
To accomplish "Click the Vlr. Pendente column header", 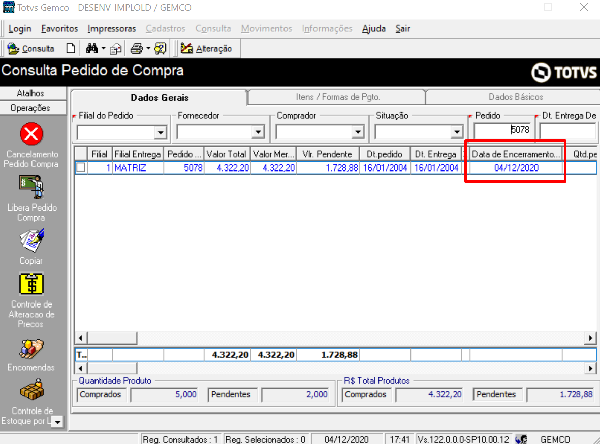I will pos(328,154).
